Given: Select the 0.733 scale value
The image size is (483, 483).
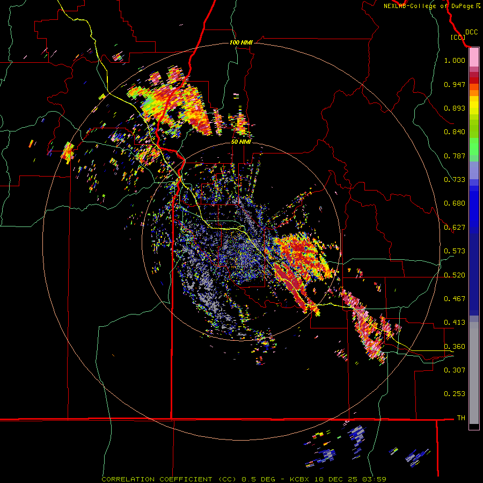Looking at the screenshot, I should [x=455, y=180].
